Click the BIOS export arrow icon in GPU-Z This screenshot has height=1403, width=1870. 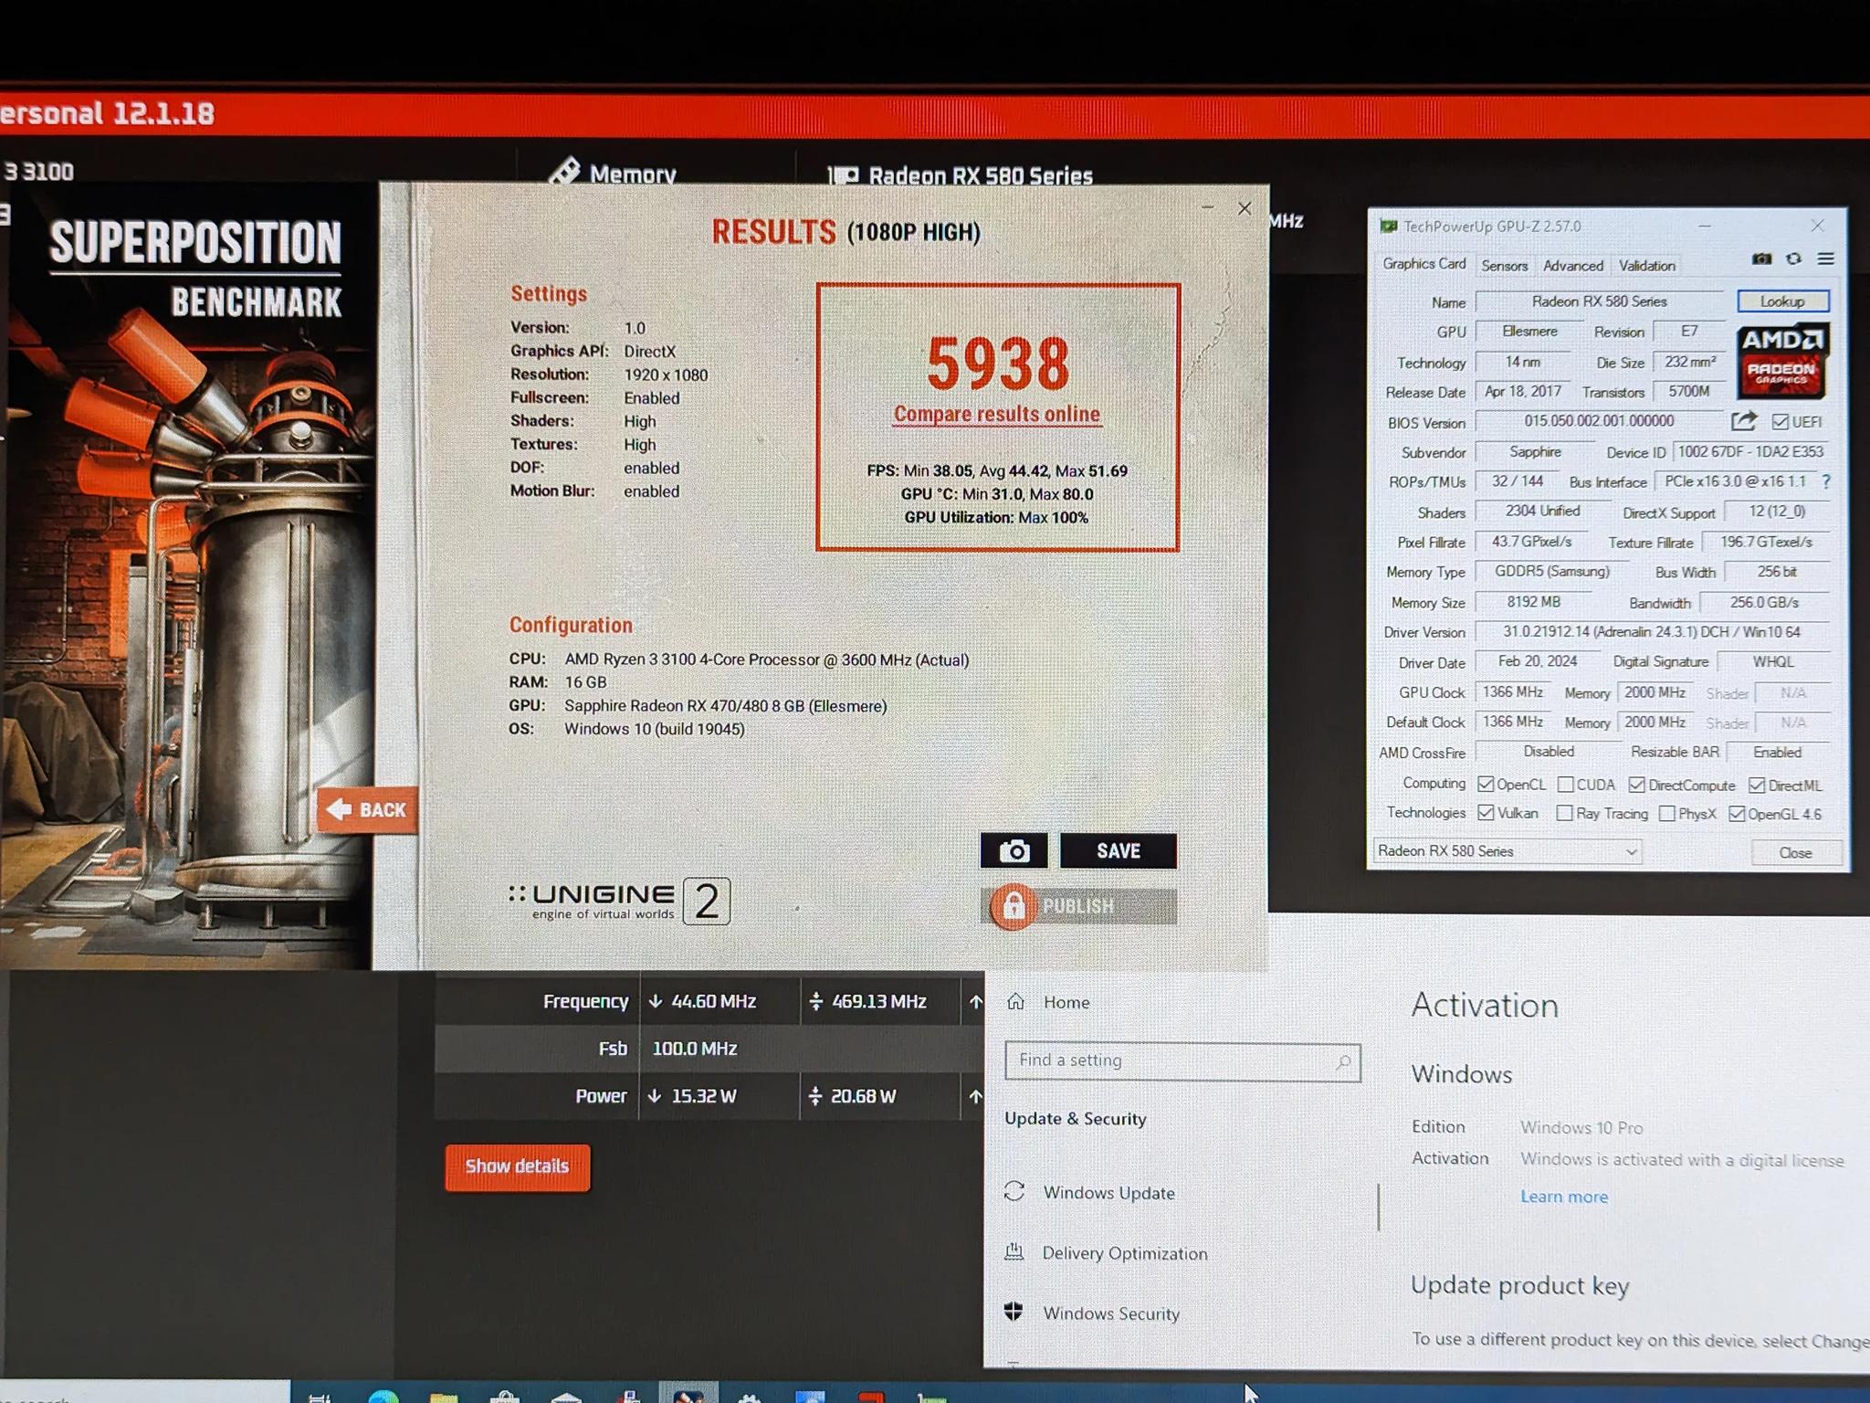[1743, 421]
